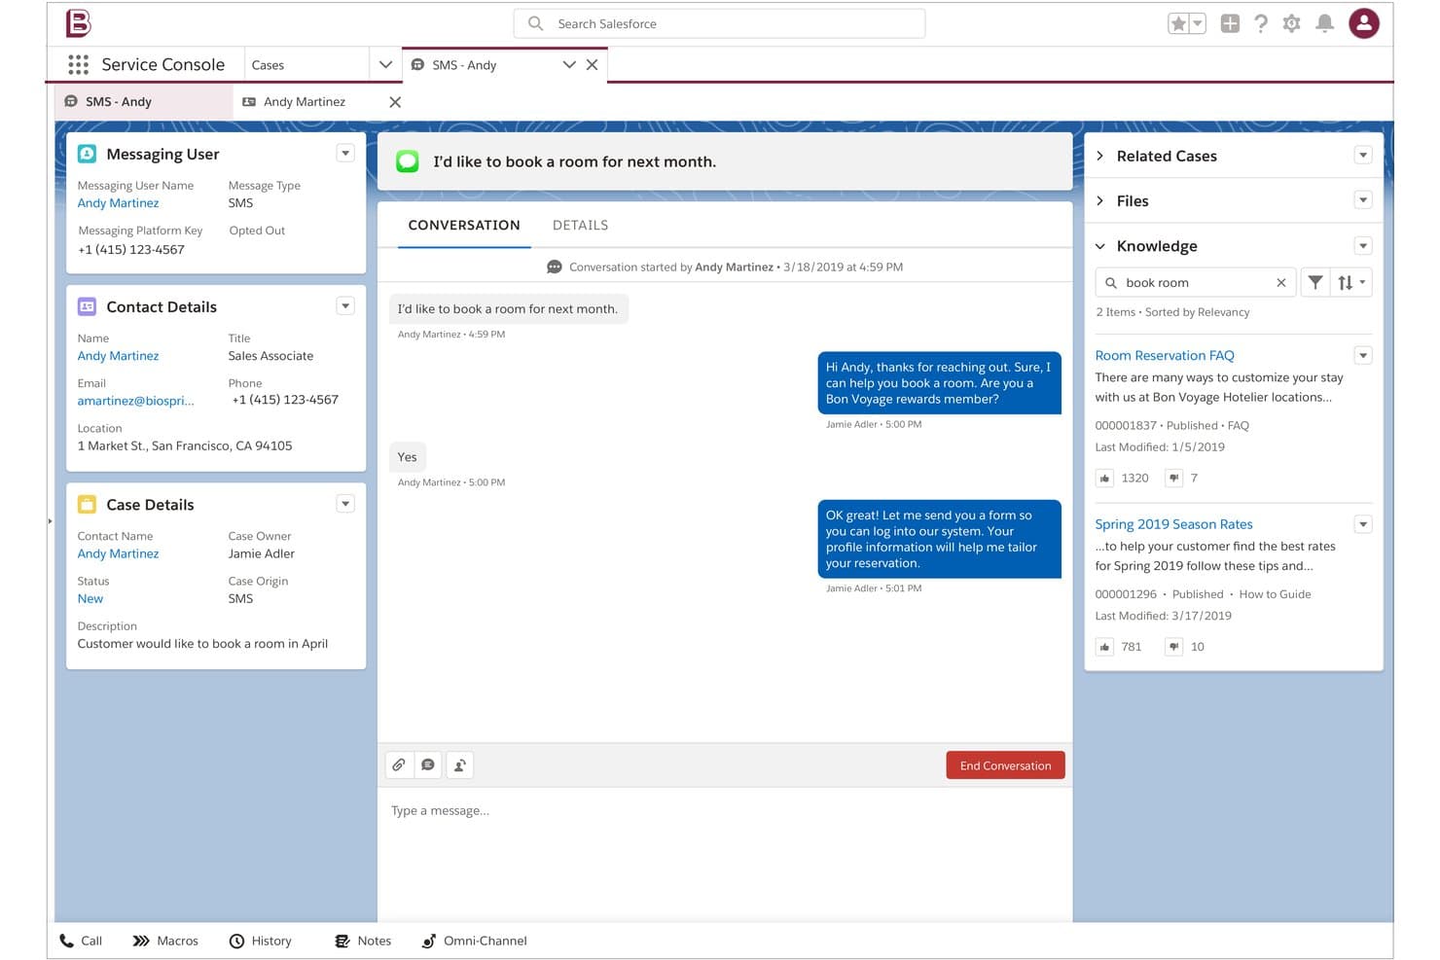Open Room Reservation FAQ article actions dropdown
The height and width of the screenshot is (960, 1440).
1363,355
